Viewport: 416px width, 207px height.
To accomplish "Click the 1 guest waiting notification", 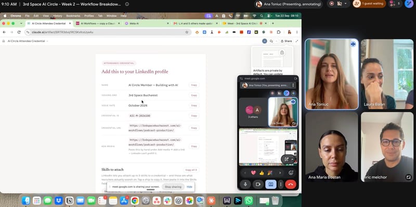I will pyautogui.click(x=369, y=4).
